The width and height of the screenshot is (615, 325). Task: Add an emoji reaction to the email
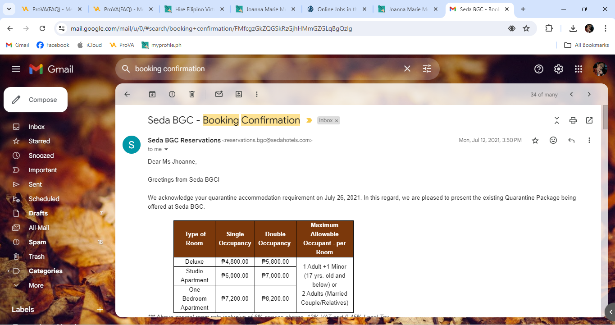coord(553,140)
